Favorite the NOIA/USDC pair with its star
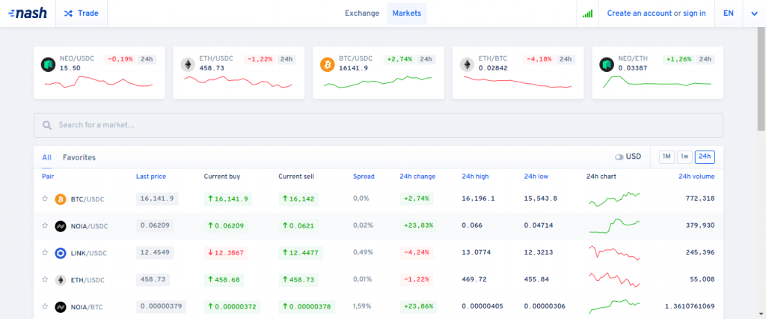 tap(44, 225)
